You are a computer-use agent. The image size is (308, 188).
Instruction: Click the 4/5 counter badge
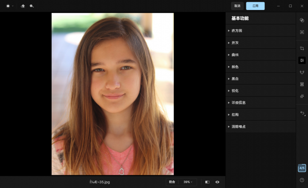coord(302,168)
